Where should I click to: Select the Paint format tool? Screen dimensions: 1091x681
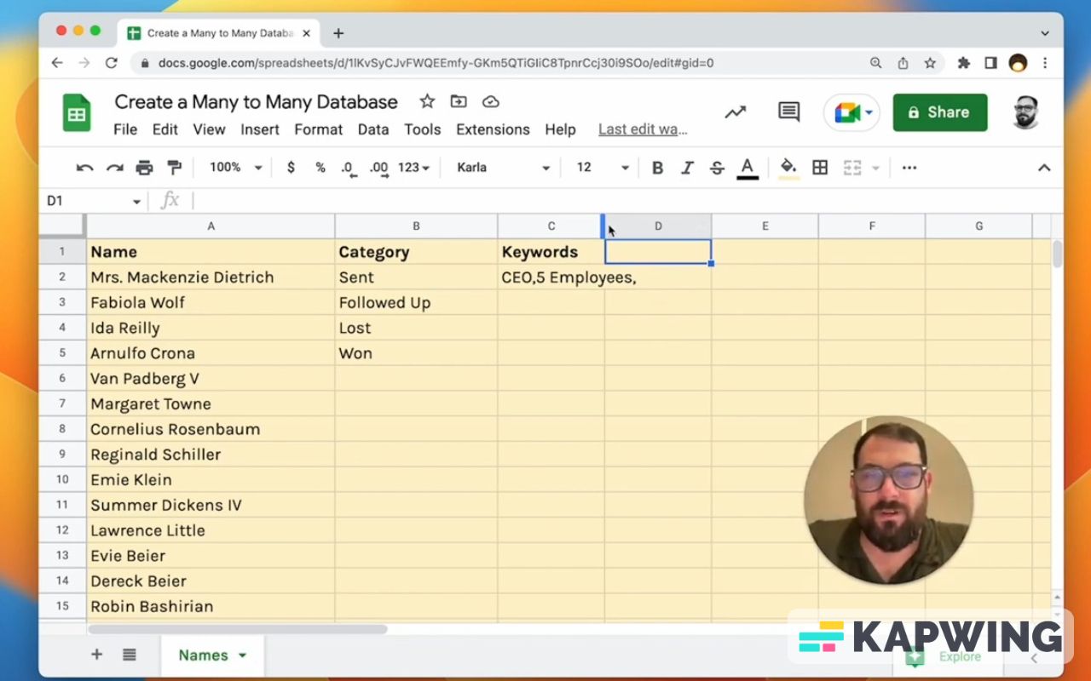tap(174, 168)
